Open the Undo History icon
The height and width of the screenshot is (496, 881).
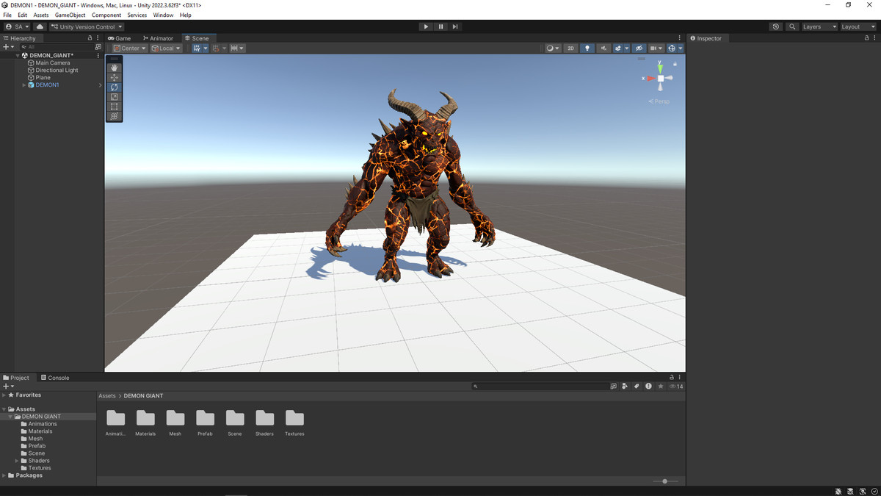(776, 26)
